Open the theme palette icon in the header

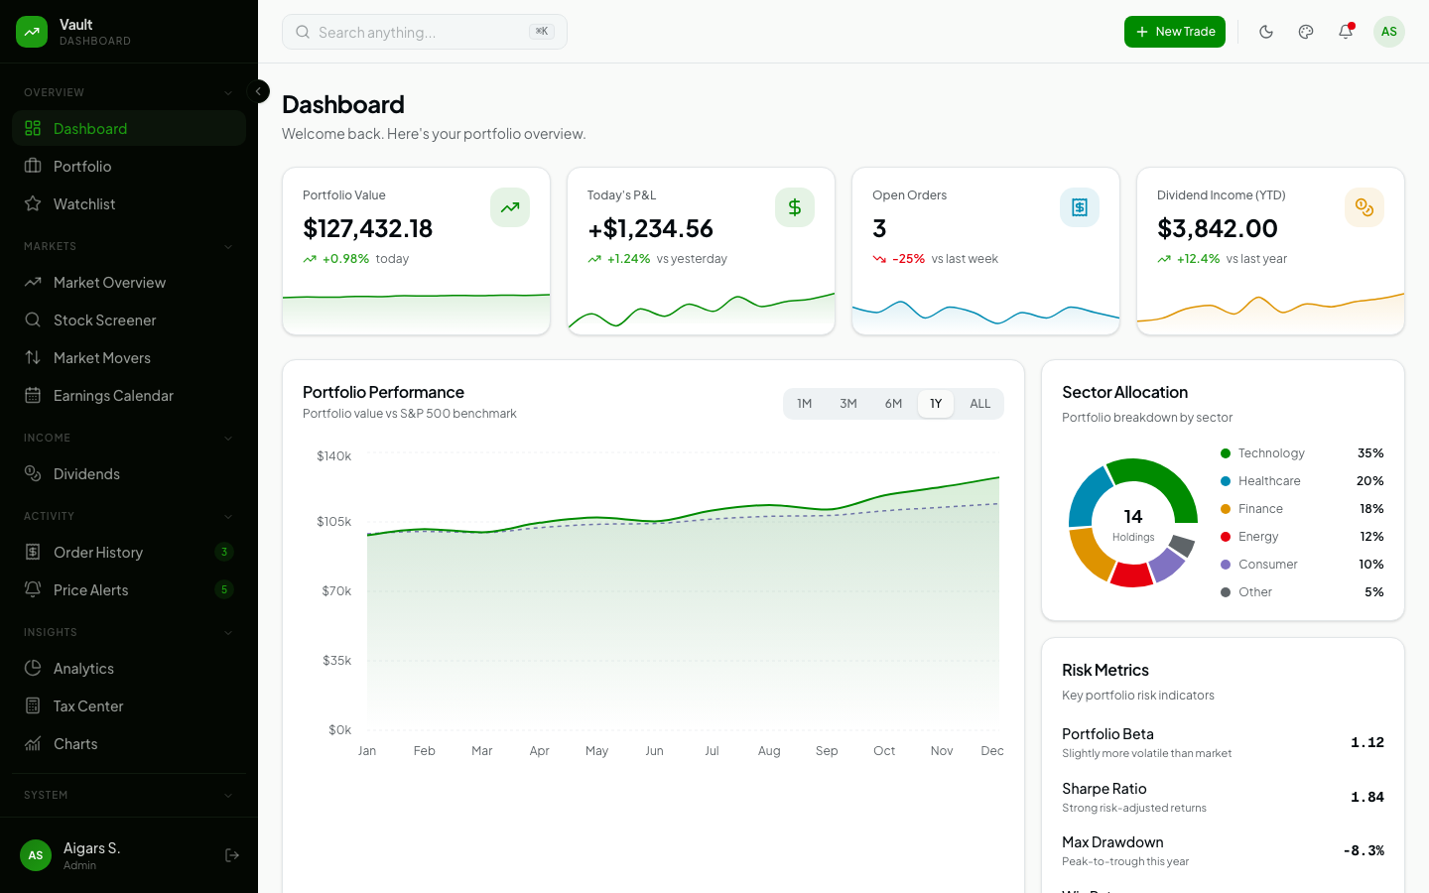coord(1306,32)
